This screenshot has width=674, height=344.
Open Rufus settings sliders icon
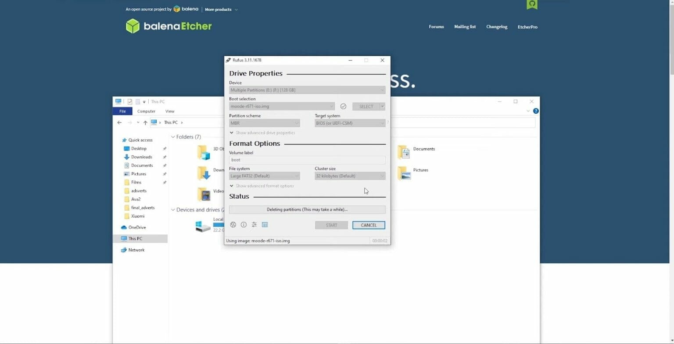(254, 225)
